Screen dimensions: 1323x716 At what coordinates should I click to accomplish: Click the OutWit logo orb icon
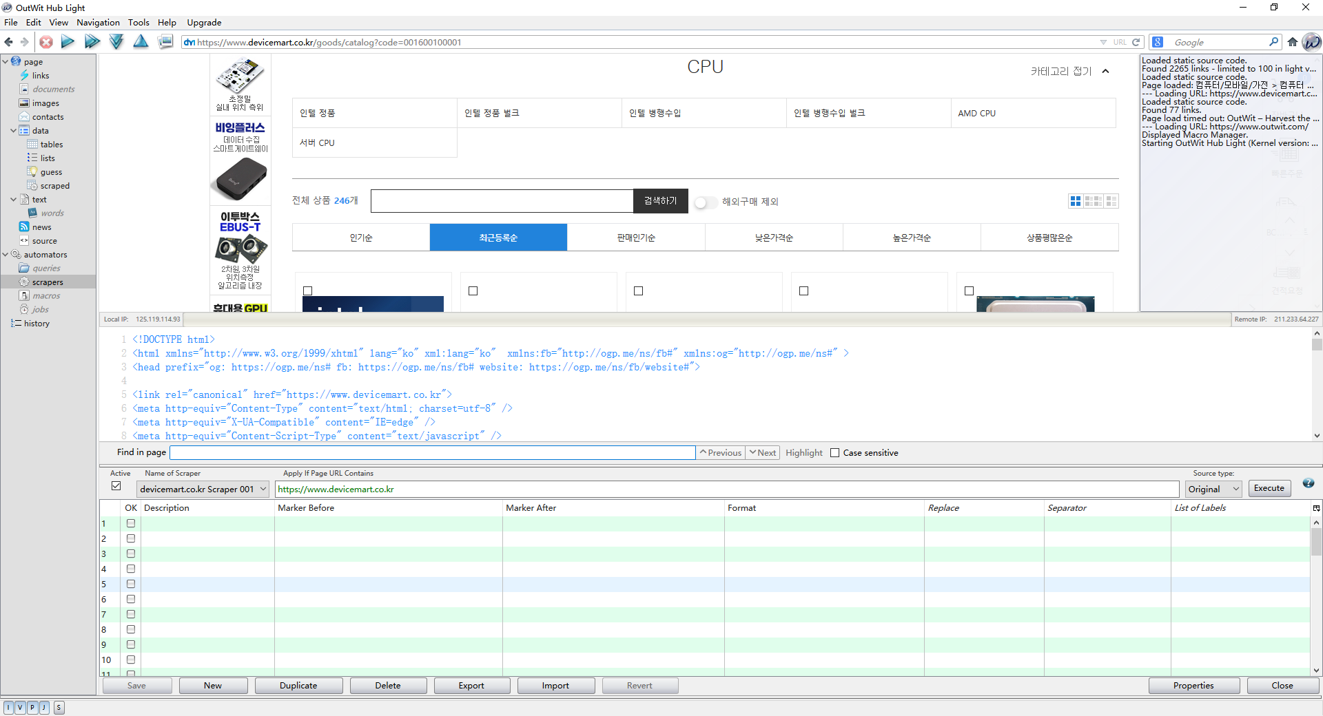1312,42
